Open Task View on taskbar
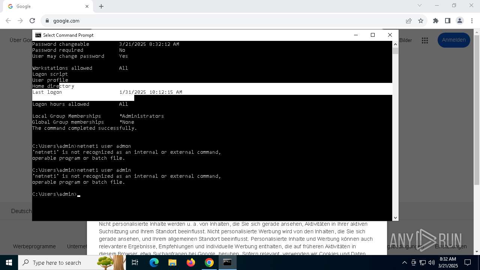The width and height of the screenshot is (480, 270). point(135,262)
